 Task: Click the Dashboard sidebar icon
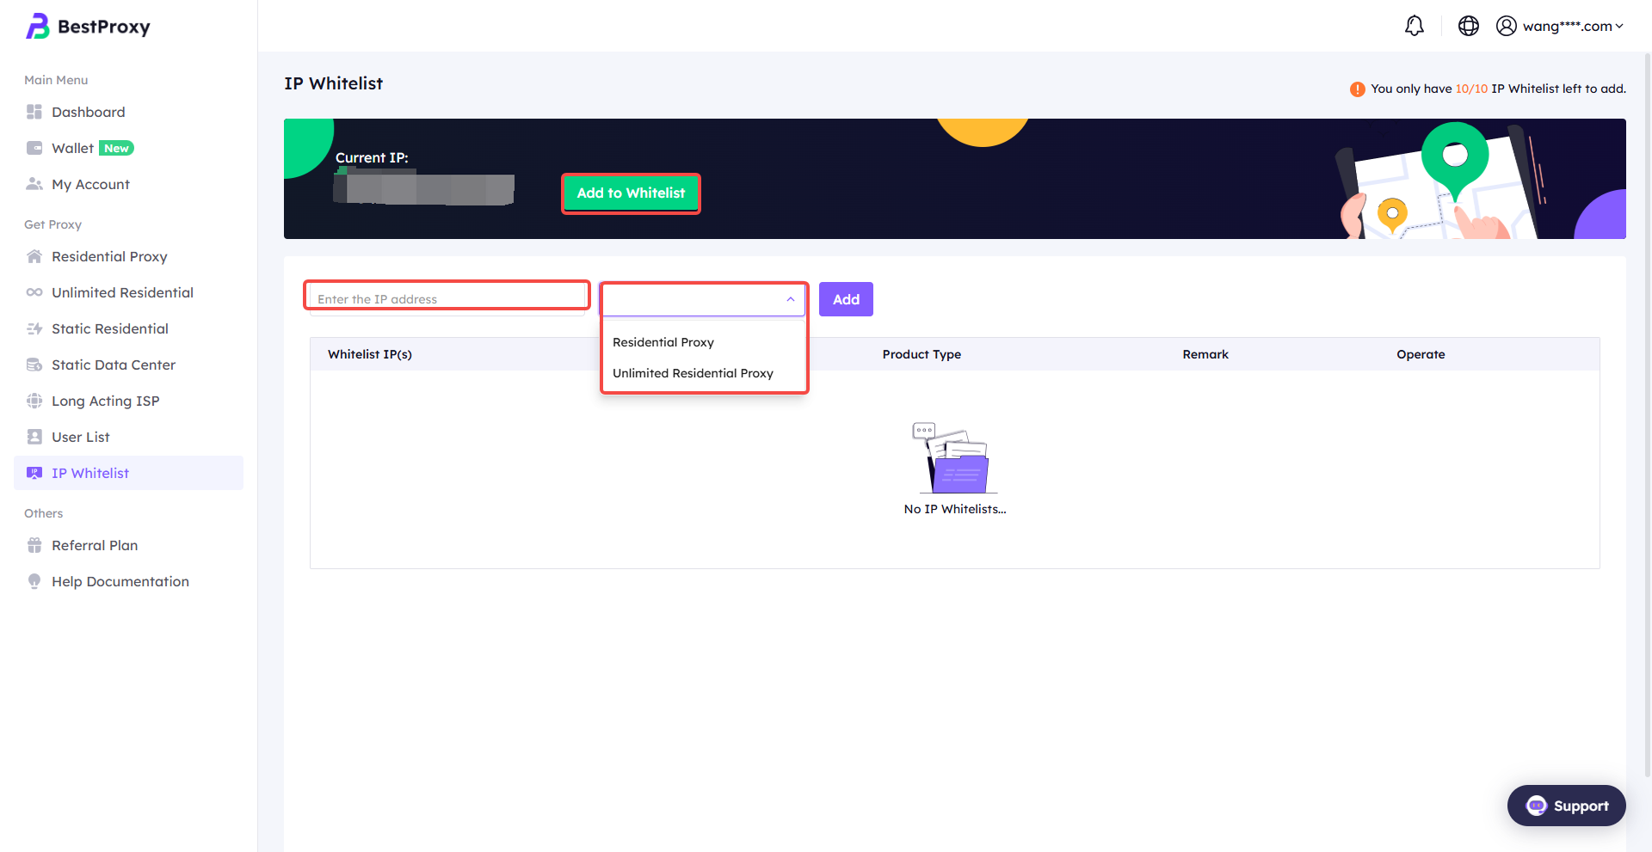coord(34,112)
